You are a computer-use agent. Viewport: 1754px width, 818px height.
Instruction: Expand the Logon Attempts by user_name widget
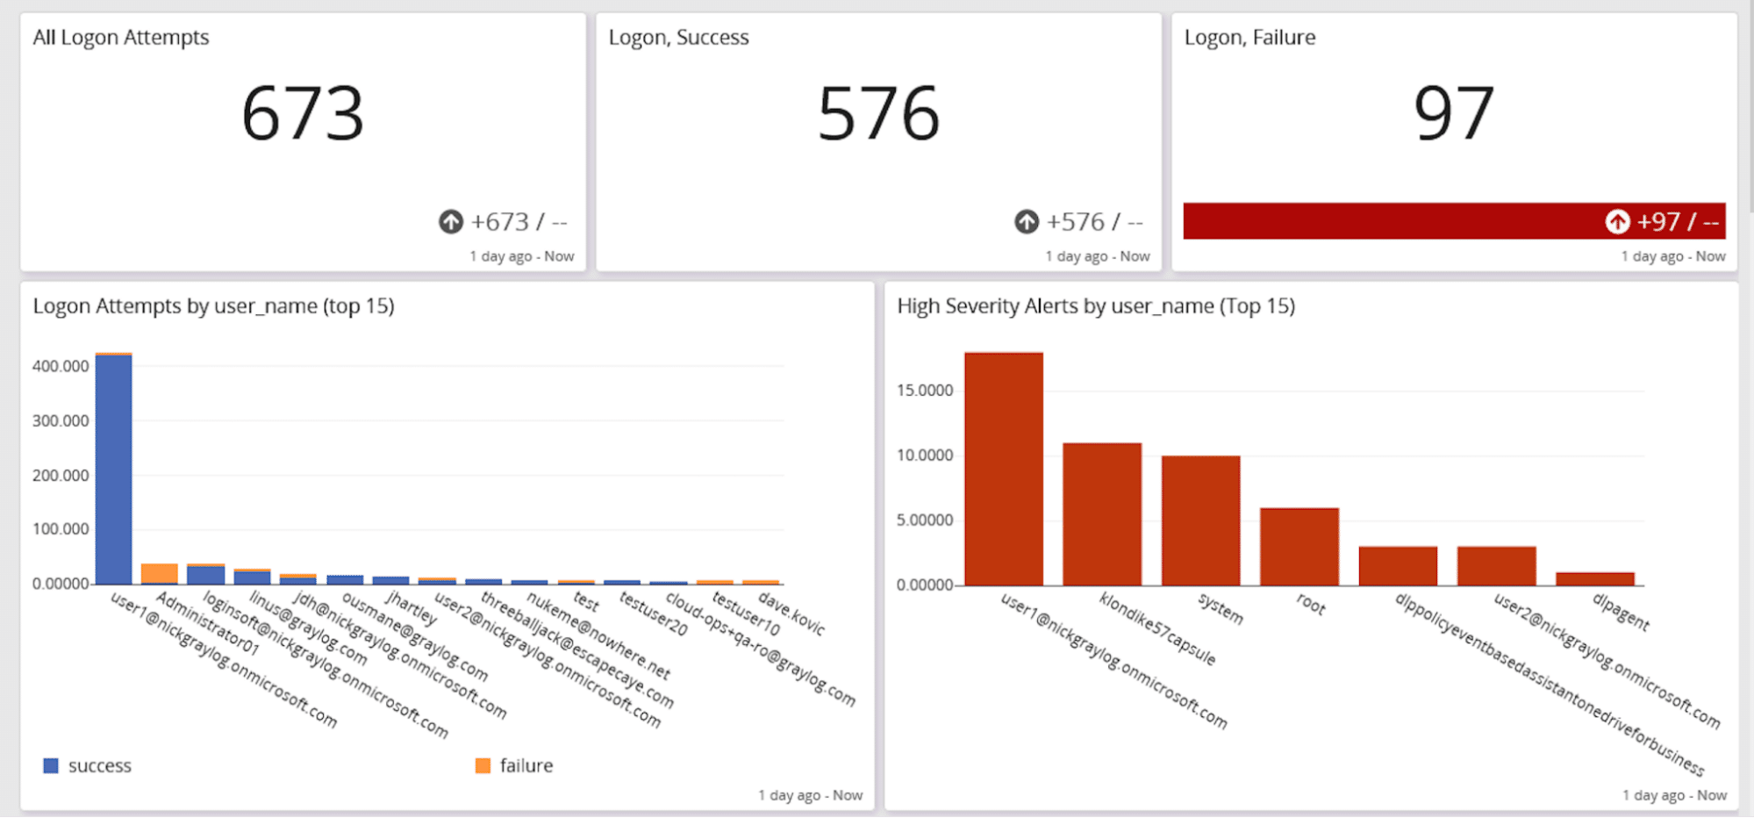tap(213, 306)
